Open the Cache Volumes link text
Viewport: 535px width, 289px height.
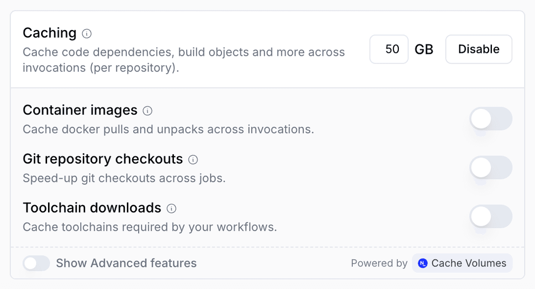point(469,263)
